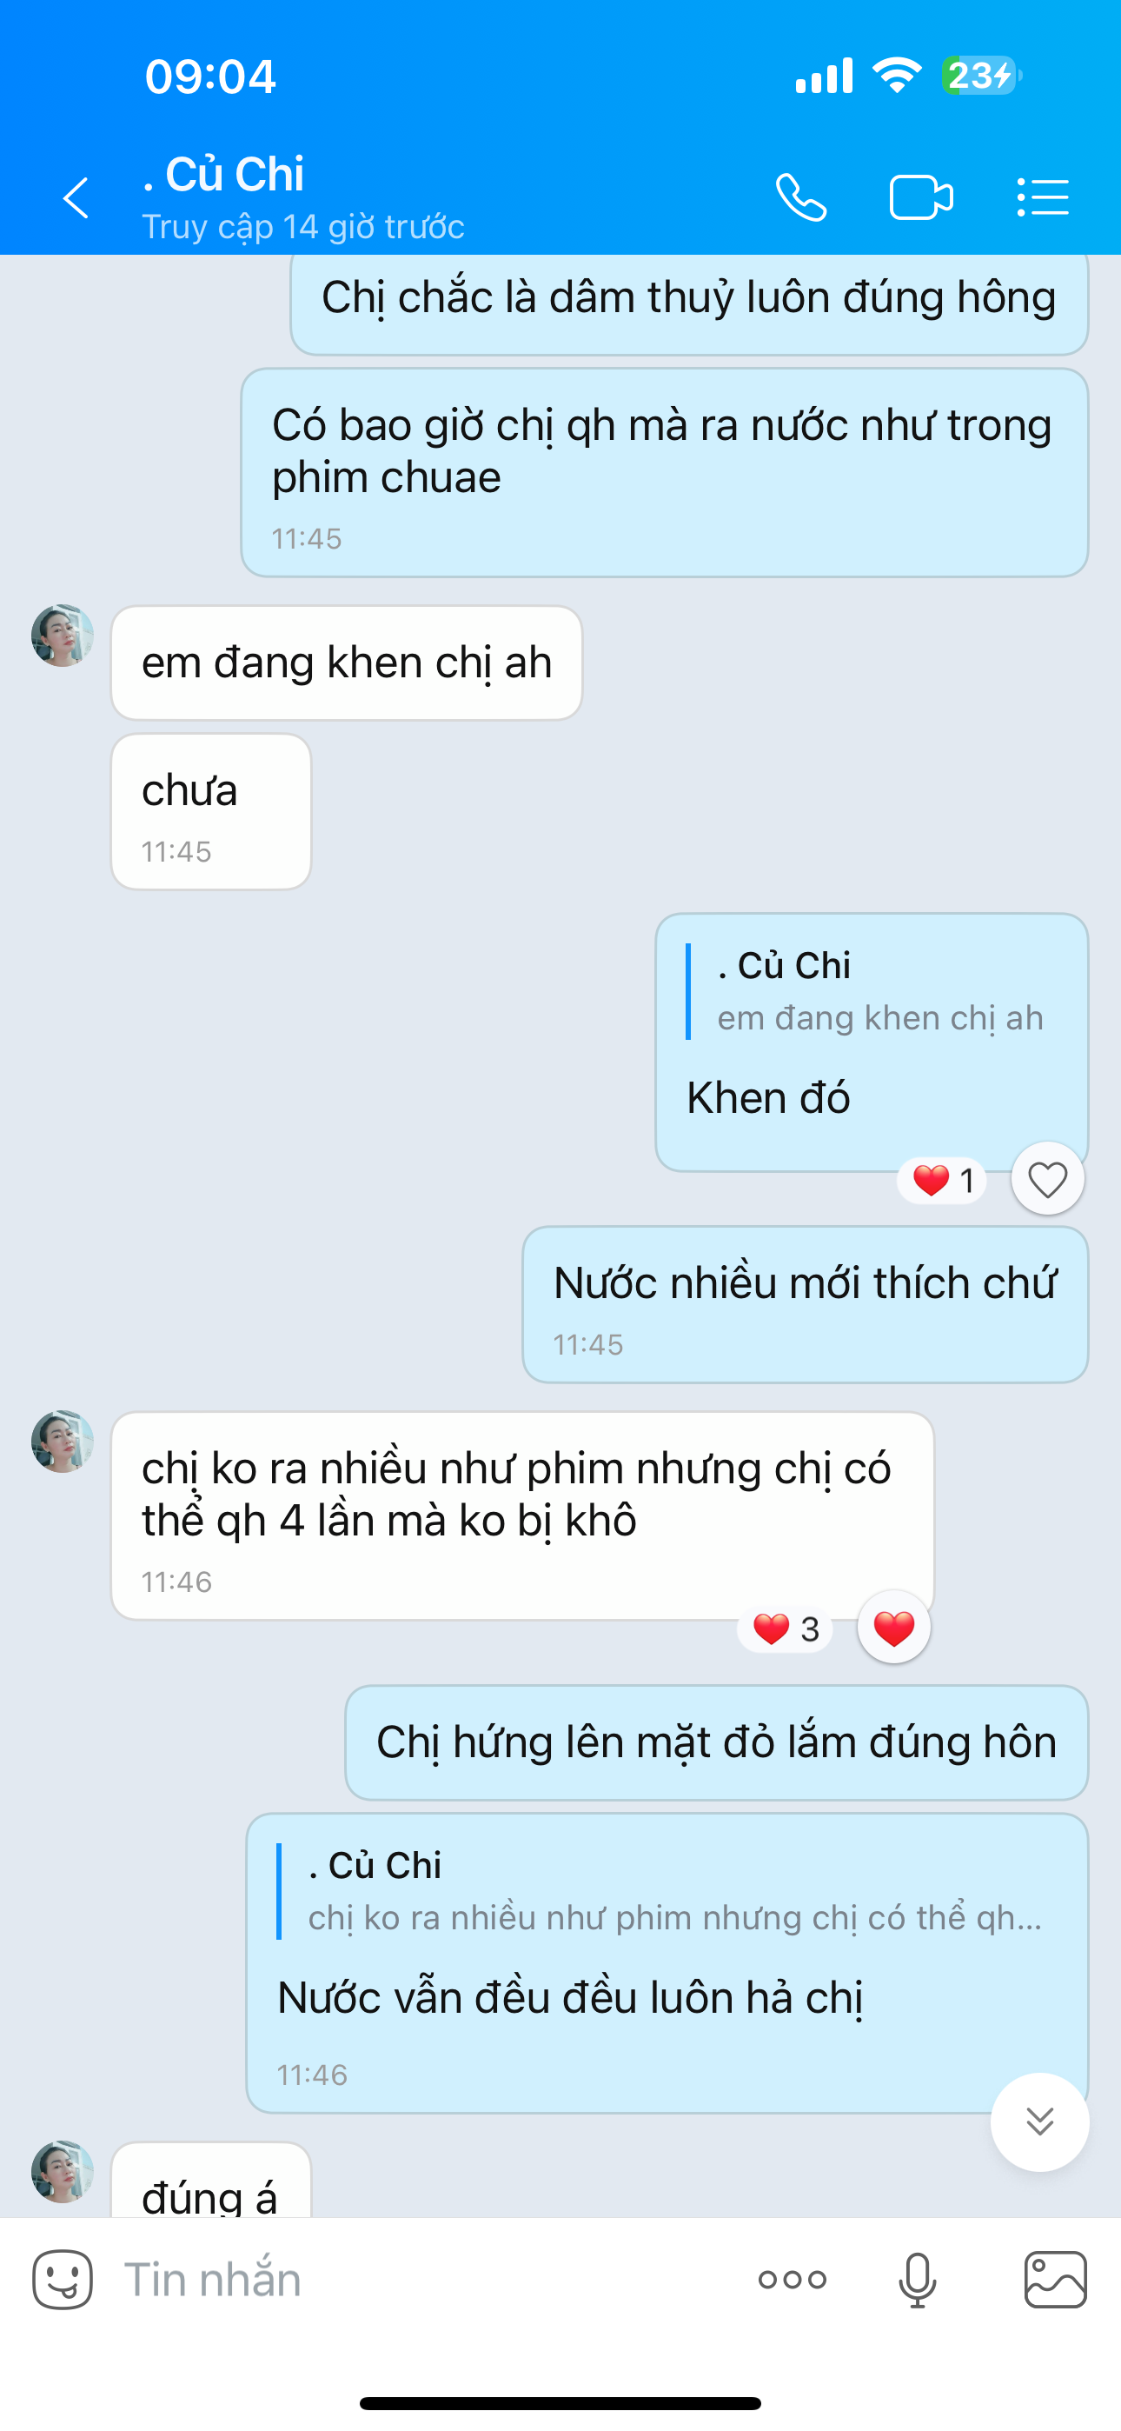Screen dimensions: 1121x2431
Task: View the 3 heart reactions count
Action: click(x=785, y=1628)
